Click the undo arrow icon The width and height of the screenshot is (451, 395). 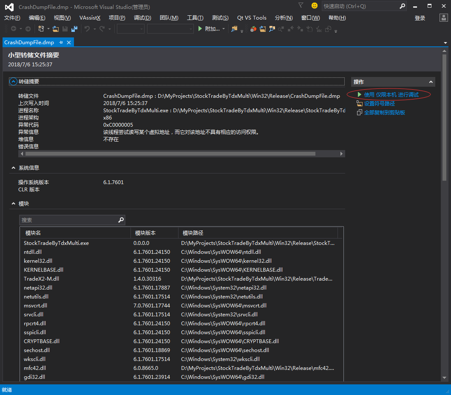(87, 29)
